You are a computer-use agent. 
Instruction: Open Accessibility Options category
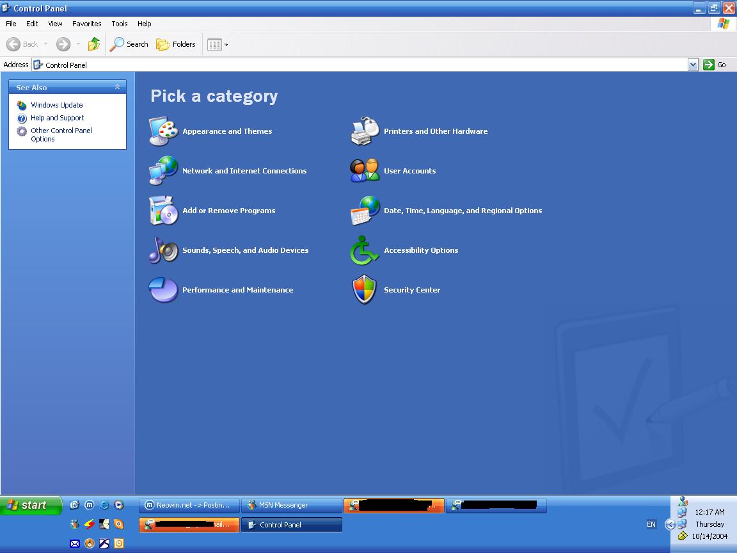tap(421, 250)
